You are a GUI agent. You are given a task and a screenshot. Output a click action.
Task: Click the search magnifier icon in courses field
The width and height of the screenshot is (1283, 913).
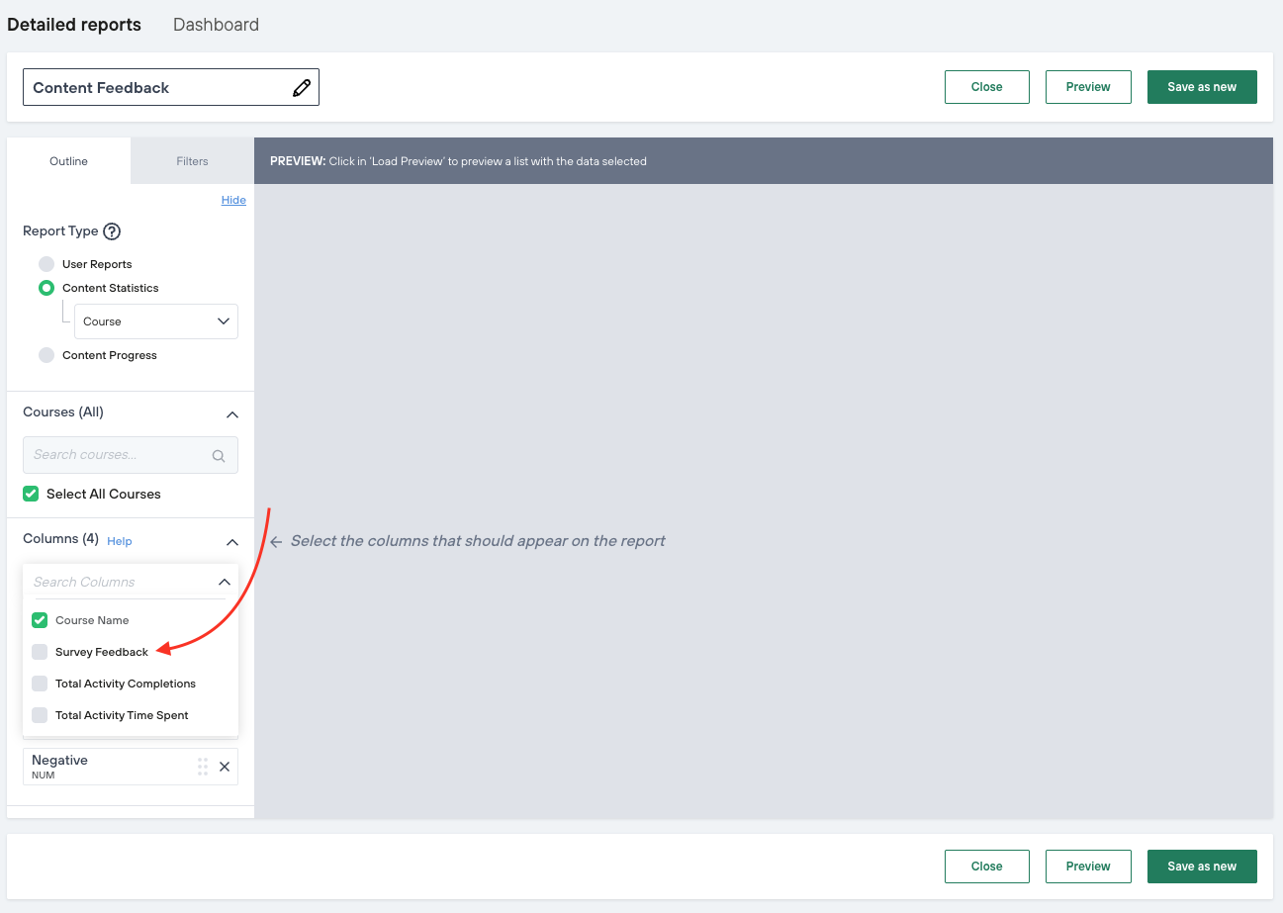coord(219,456)
